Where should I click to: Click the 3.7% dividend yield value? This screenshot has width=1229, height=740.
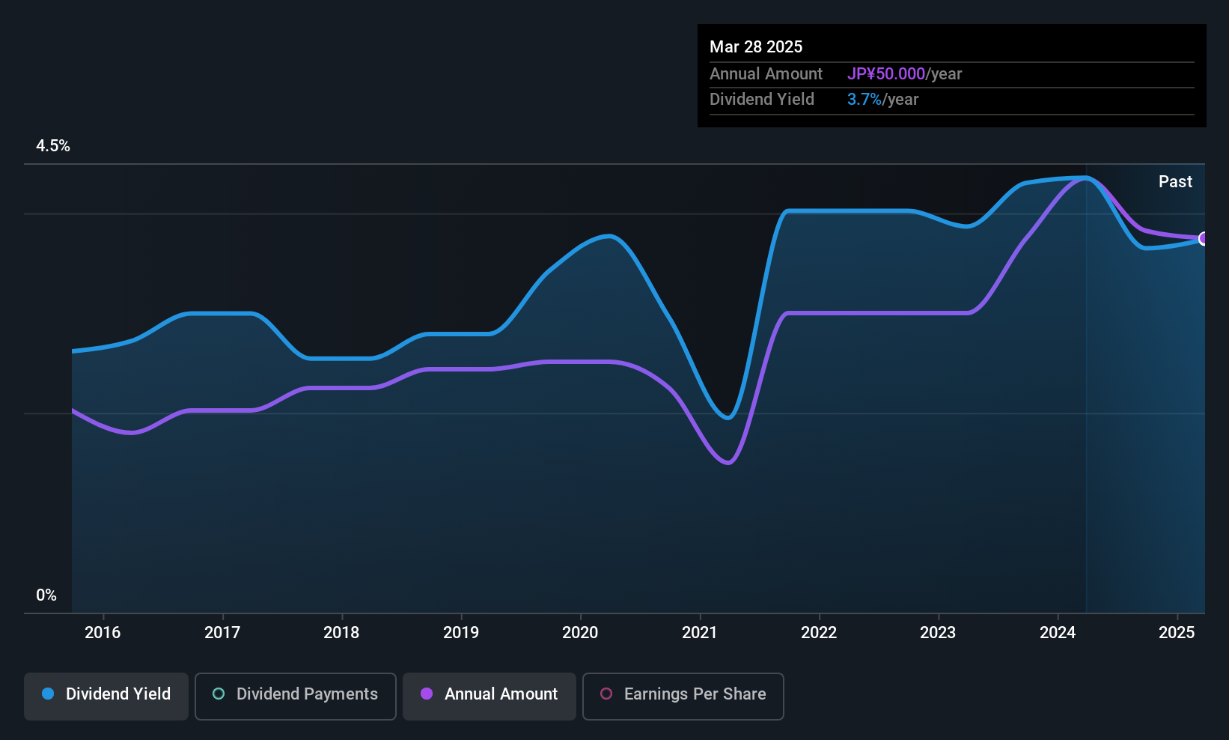[x=864, y=100]
